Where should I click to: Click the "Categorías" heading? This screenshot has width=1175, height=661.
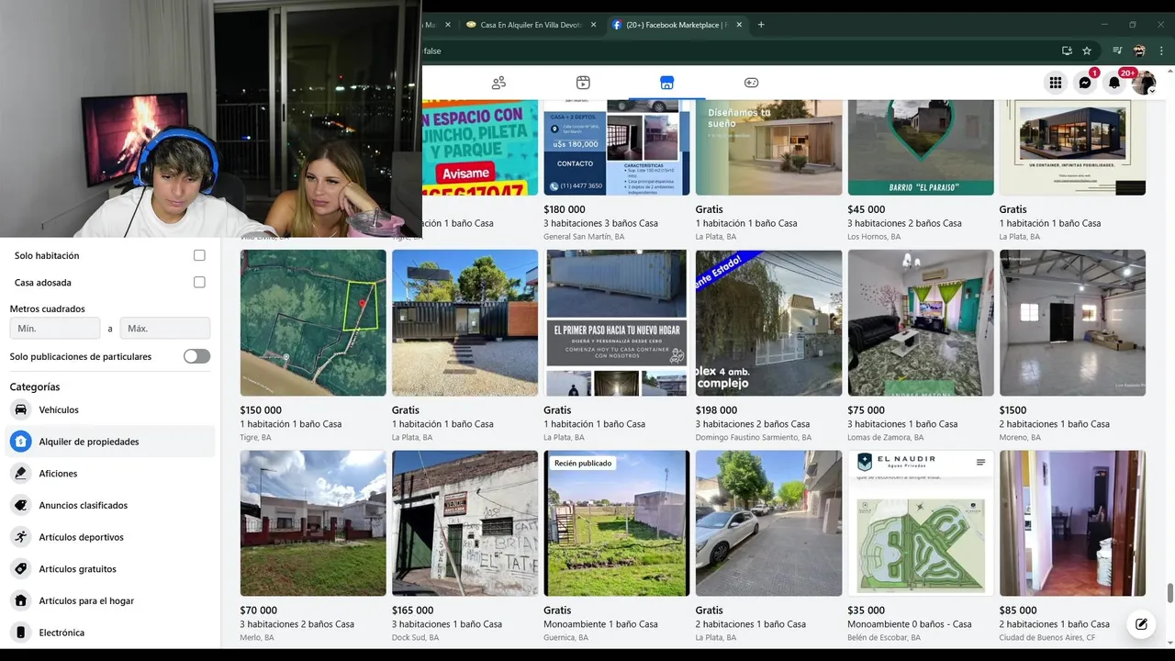pyautogui.click(x=35, y=387)
